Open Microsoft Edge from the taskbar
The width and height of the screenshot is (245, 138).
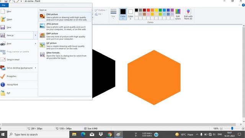point(83,135)
